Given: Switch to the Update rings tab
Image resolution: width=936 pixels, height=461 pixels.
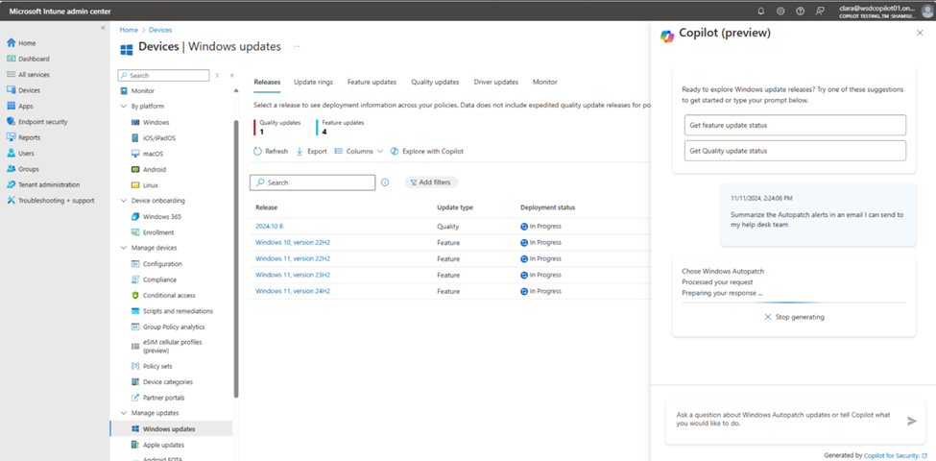Looking at the screenshot, I should pyautogui.click(x=313, y=83).
